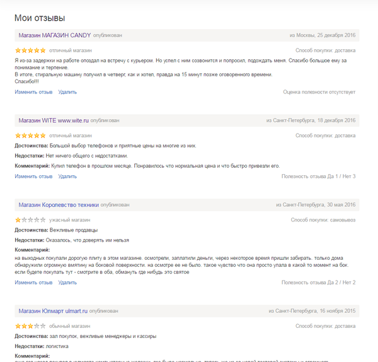Click Мои отзывы page heading
Viewport: 378px width, 362px height.
tap(39, 18)
